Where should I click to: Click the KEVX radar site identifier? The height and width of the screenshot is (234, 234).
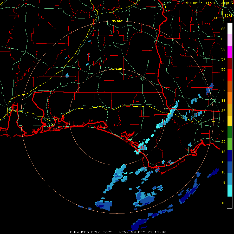click(125, 232)
